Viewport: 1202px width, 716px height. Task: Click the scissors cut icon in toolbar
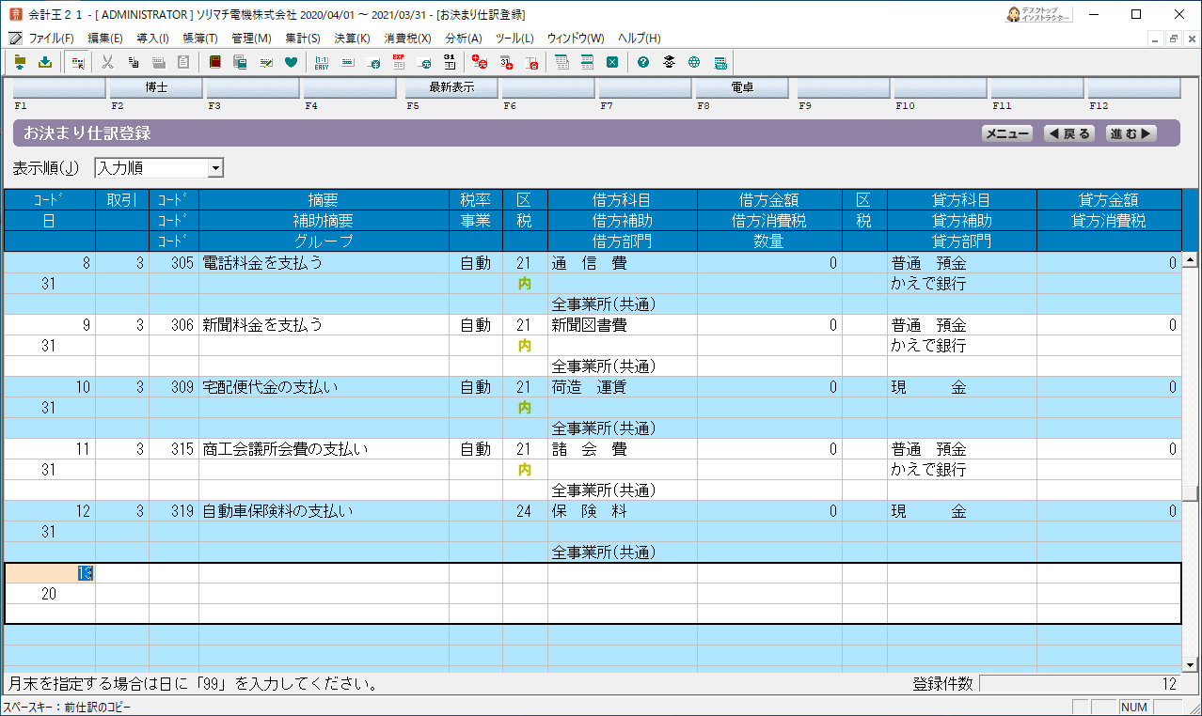click(x=107, y=63)
